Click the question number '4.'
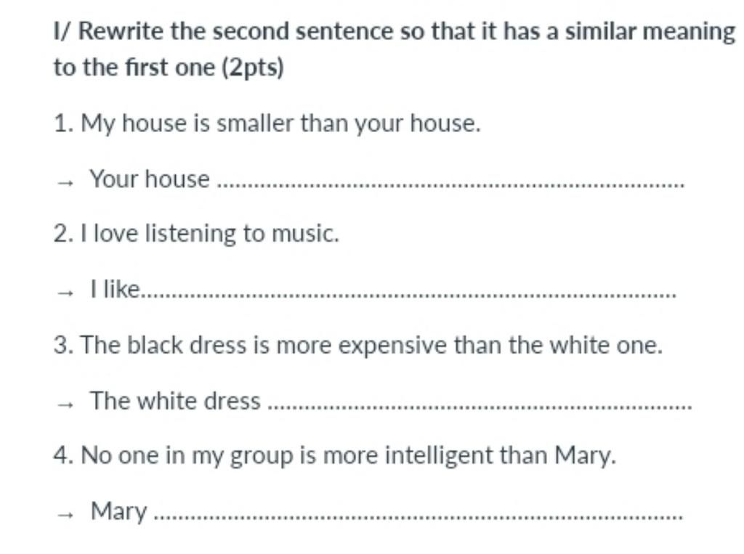The width and height of the screenshot is (744, 554). click(64, 455)
